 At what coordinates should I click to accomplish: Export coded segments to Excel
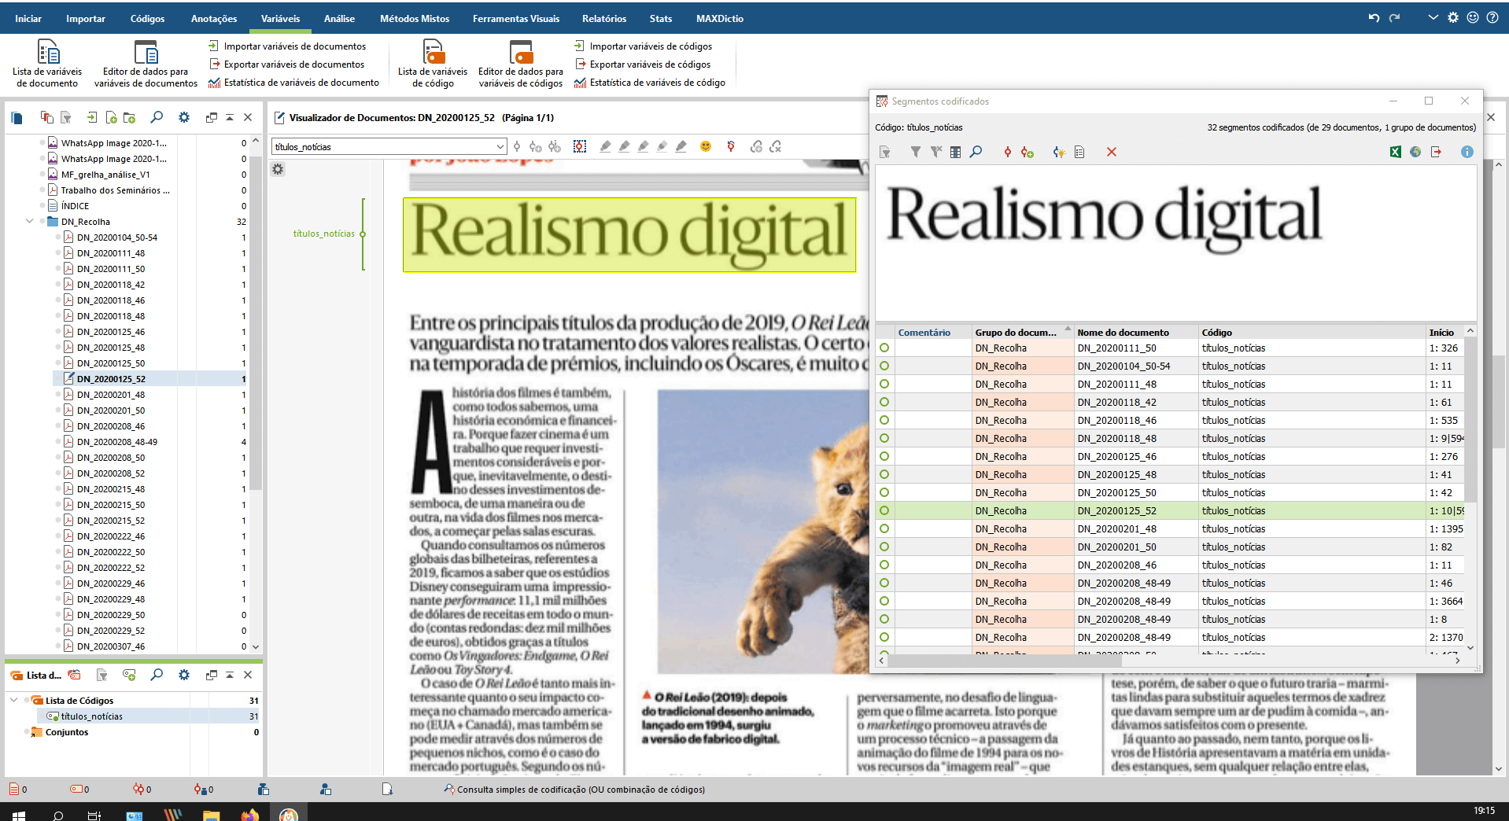tap(1395, 152)
